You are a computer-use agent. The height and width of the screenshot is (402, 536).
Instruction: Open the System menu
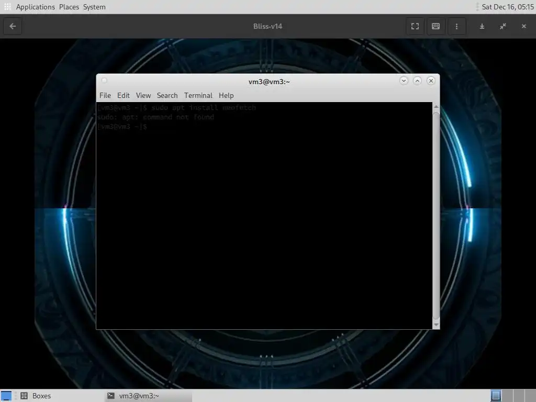pyautogui.click(x=94, y=7)
